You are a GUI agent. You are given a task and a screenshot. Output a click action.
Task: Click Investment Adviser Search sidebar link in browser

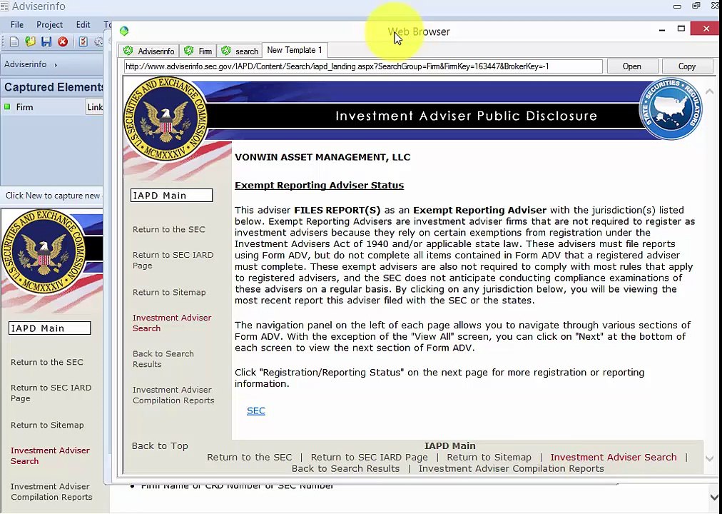pyautogui.click(x=172, y=323)
